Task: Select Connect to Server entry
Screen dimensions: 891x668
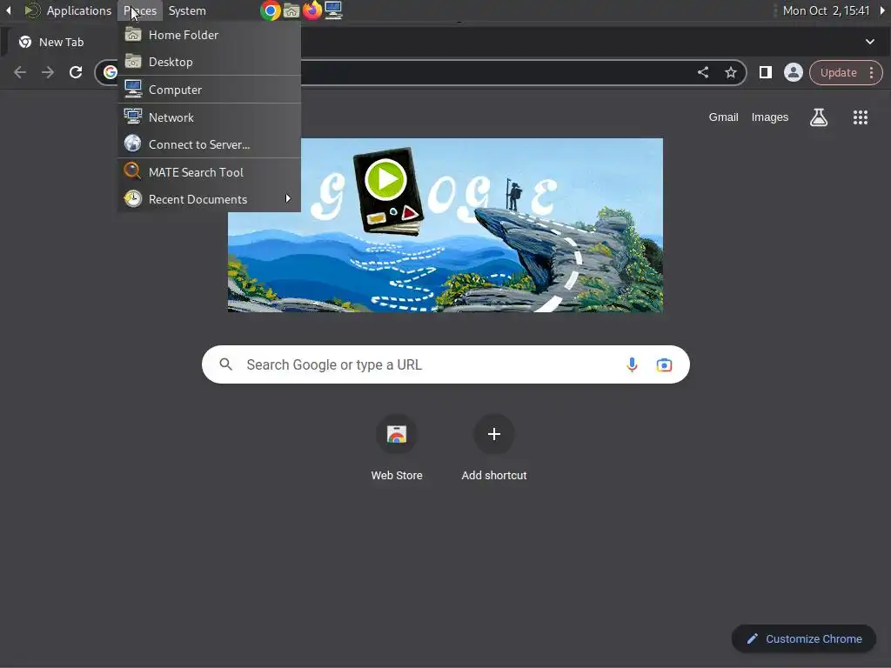Action: tap(209, 144)
